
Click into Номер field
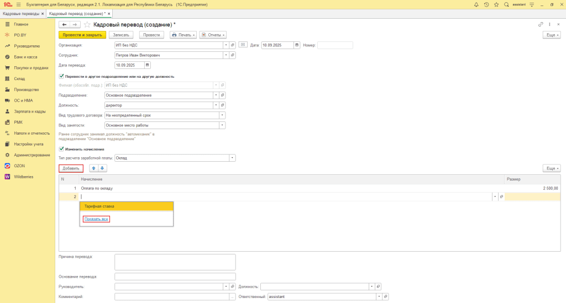[x=335, y=45]
